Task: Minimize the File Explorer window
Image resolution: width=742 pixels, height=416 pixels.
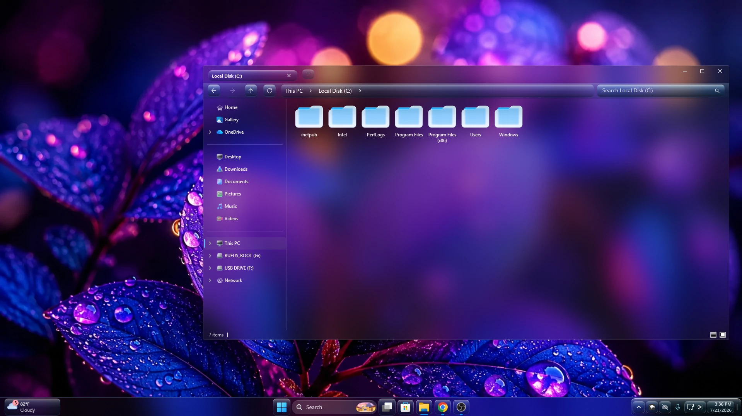Action: point(685,71)
